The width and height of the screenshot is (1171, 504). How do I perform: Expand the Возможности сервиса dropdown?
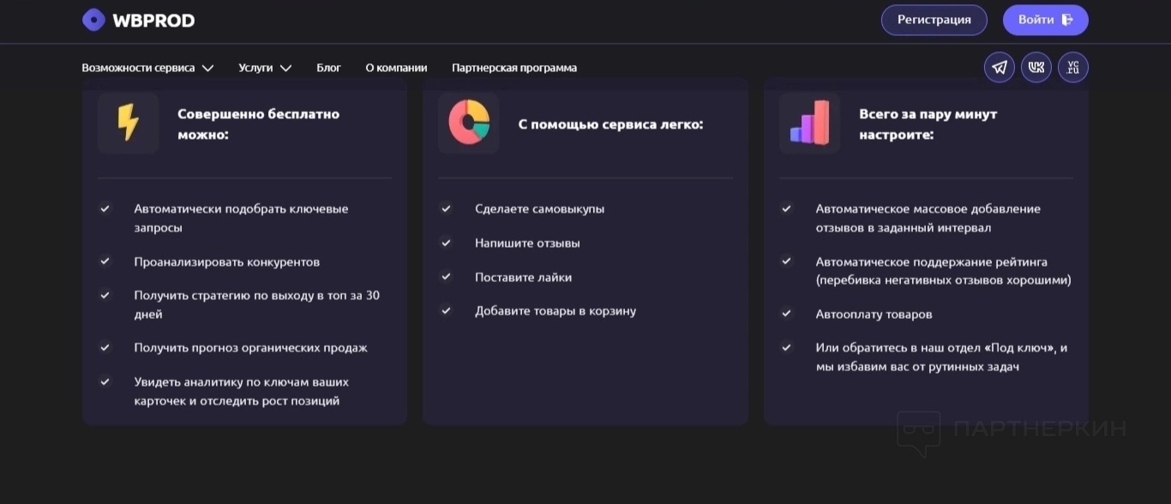[x=147, y=68]
